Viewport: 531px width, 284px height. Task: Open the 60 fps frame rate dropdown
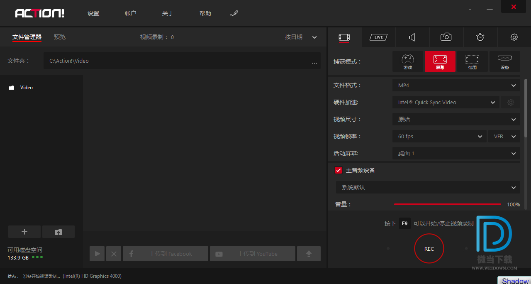(439, 136)
